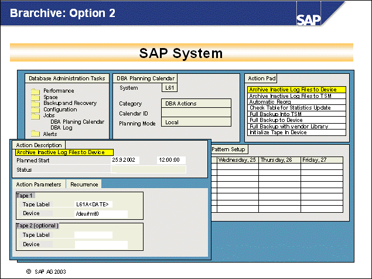Select DBA Log under Jobs
372x279 pixels.
click(62, 127)
